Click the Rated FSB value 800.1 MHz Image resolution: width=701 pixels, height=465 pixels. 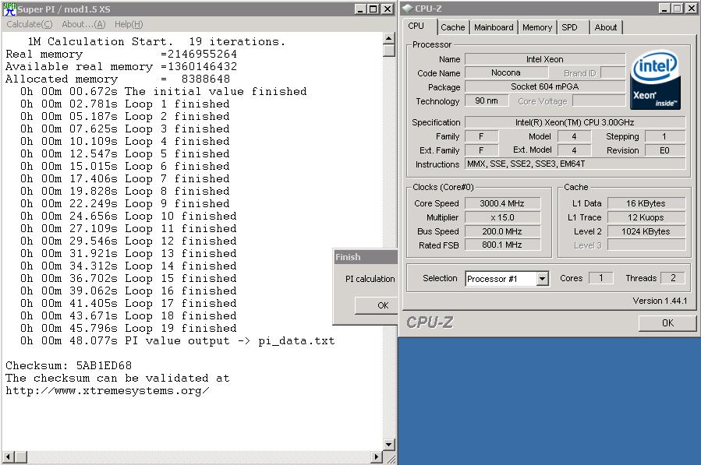502,245
